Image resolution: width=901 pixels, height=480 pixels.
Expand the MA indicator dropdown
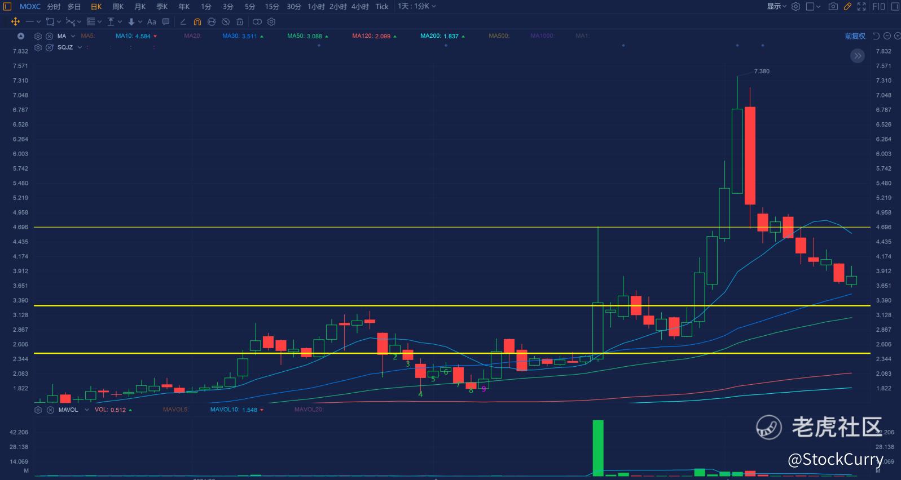(73, 36)
